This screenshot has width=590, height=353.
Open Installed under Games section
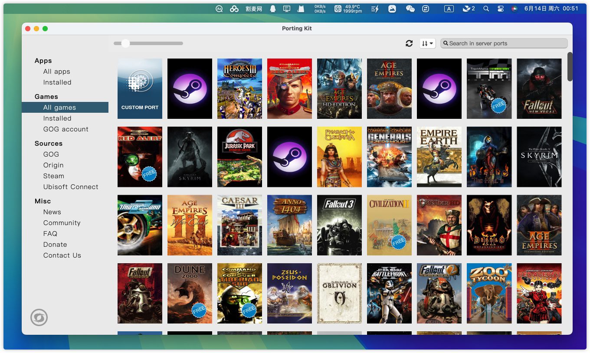point(57,118)
